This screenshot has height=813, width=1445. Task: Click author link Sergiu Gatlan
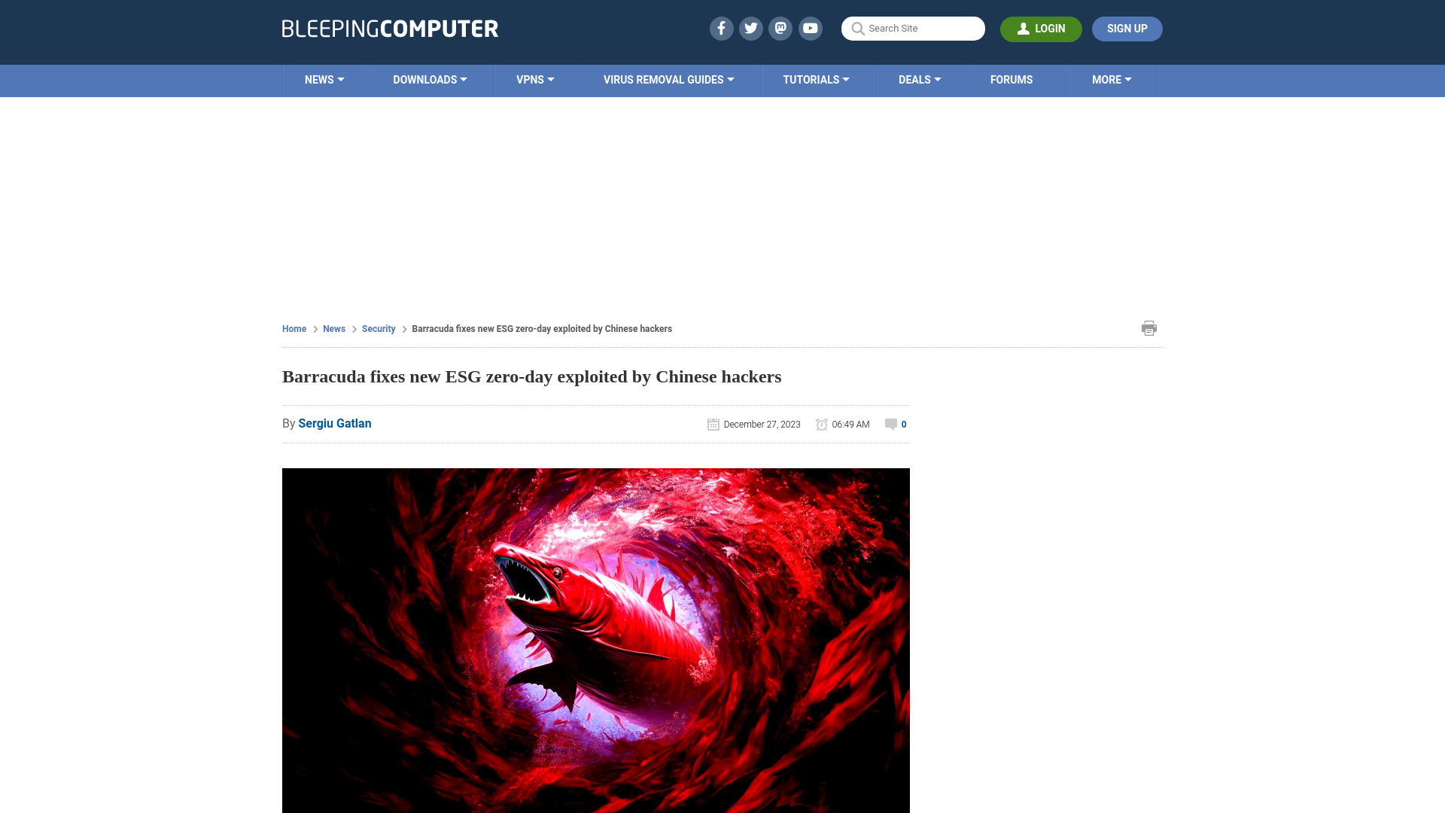334,423
